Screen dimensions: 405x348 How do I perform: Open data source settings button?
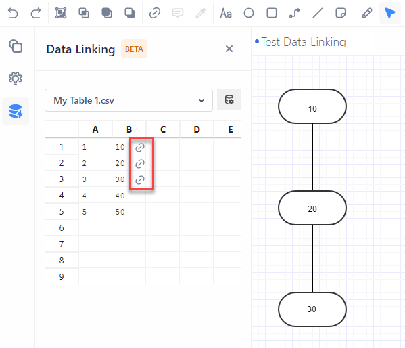(229, 100)
